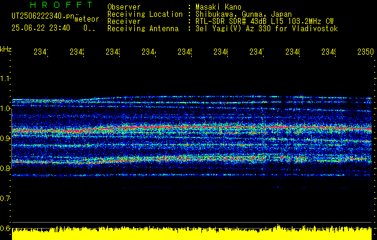
Task: Select the file name UT2506222340.pn
Action: [x=43, y=16]
